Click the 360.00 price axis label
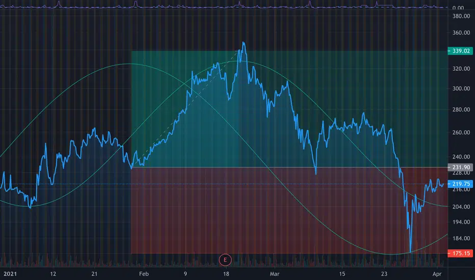This screenshot has height=280, width=475. (461, 33)
